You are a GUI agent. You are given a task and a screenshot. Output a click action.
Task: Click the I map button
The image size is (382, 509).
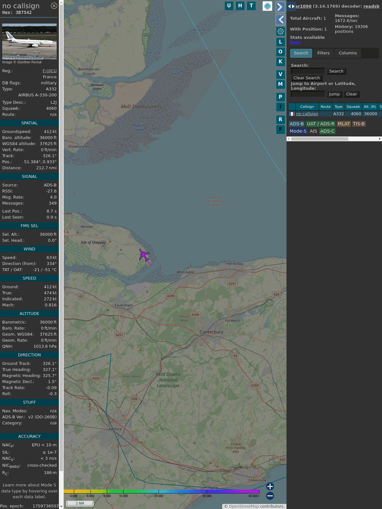coord(280,107)
